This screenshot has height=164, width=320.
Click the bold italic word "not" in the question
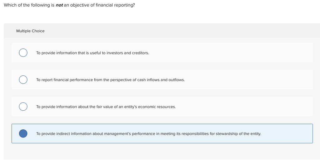coord(59,5)
